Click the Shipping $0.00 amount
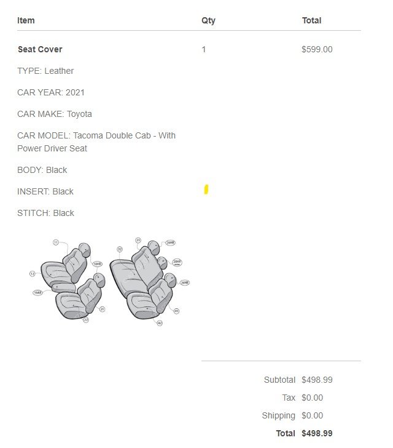 point(313,415)
